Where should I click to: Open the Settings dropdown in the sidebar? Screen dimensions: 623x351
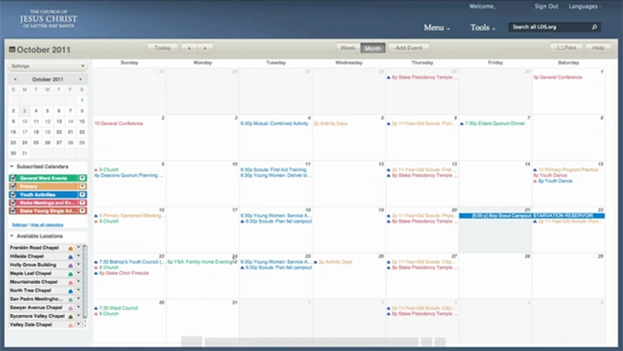click(47, 66)
